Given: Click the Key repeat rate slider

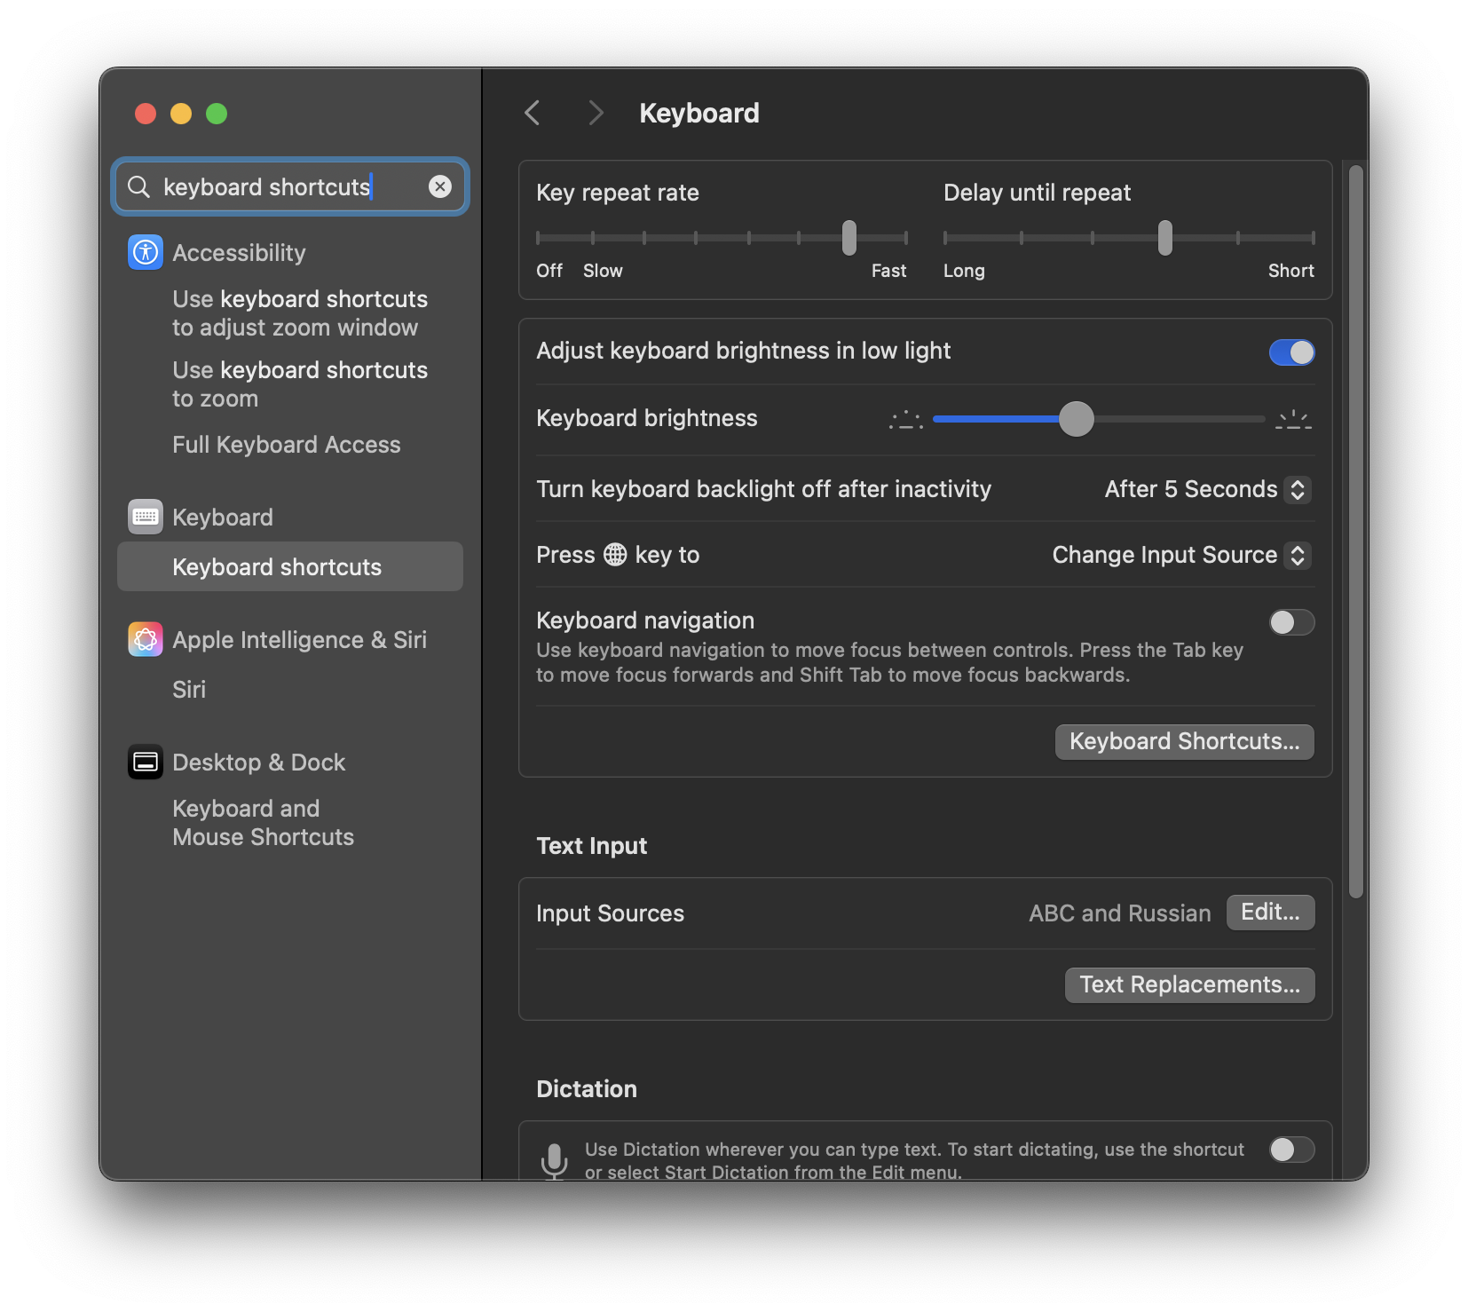Looking at the screenshot, I should 722,238.
